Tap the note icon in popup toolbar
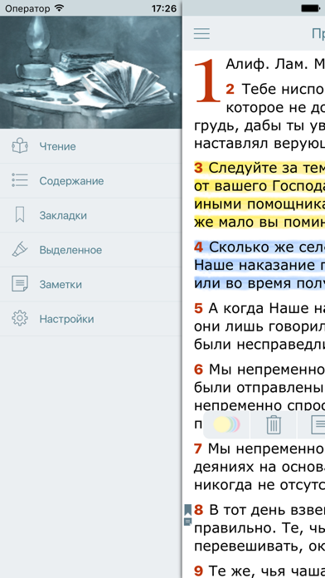325x578 pixels. (318, 424)
